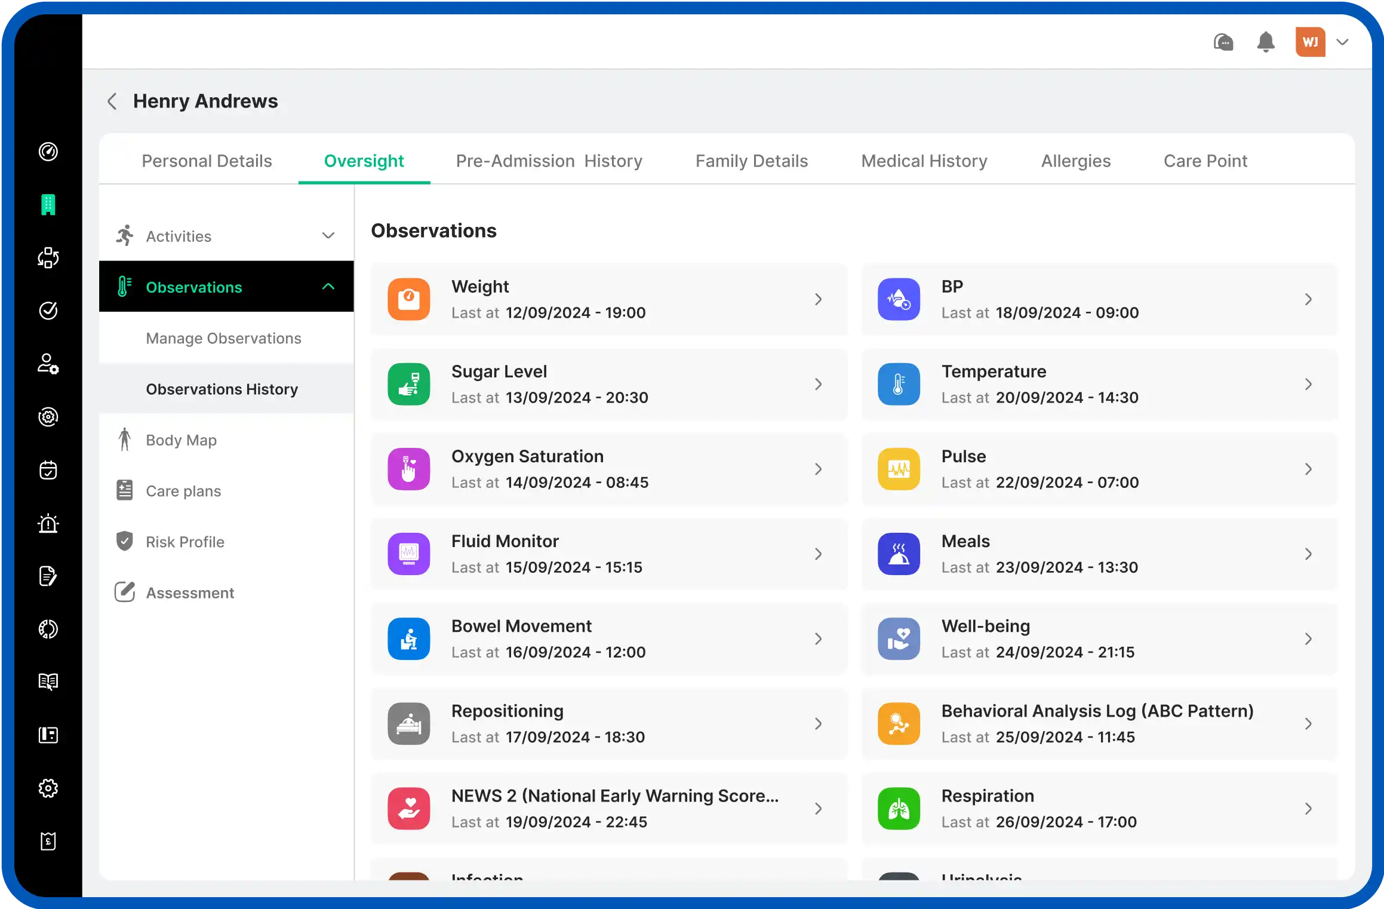Click the Respiration lungs icon
This screenshot has width=1384, height=909.
coord(899,808)
